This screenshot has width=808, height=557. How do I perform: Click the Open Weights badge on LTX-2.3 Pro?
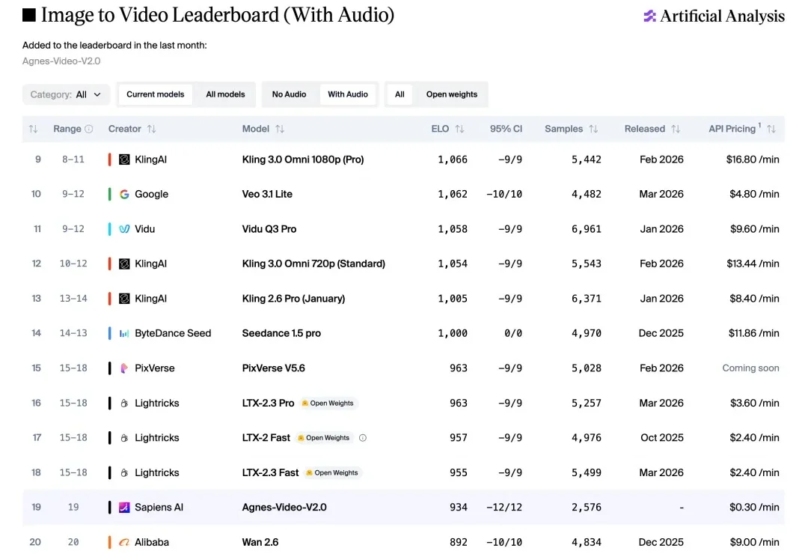(328, 404)
